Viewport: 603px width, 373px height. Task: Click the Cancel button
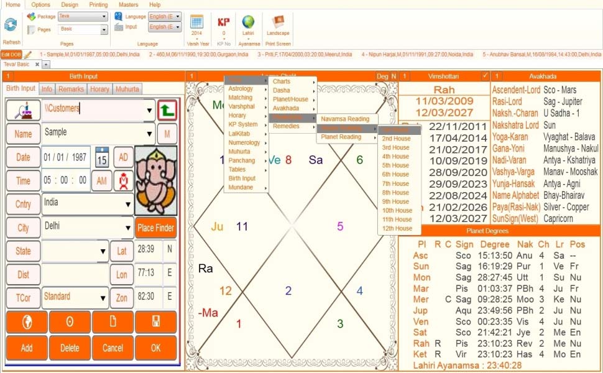(113, 348)
